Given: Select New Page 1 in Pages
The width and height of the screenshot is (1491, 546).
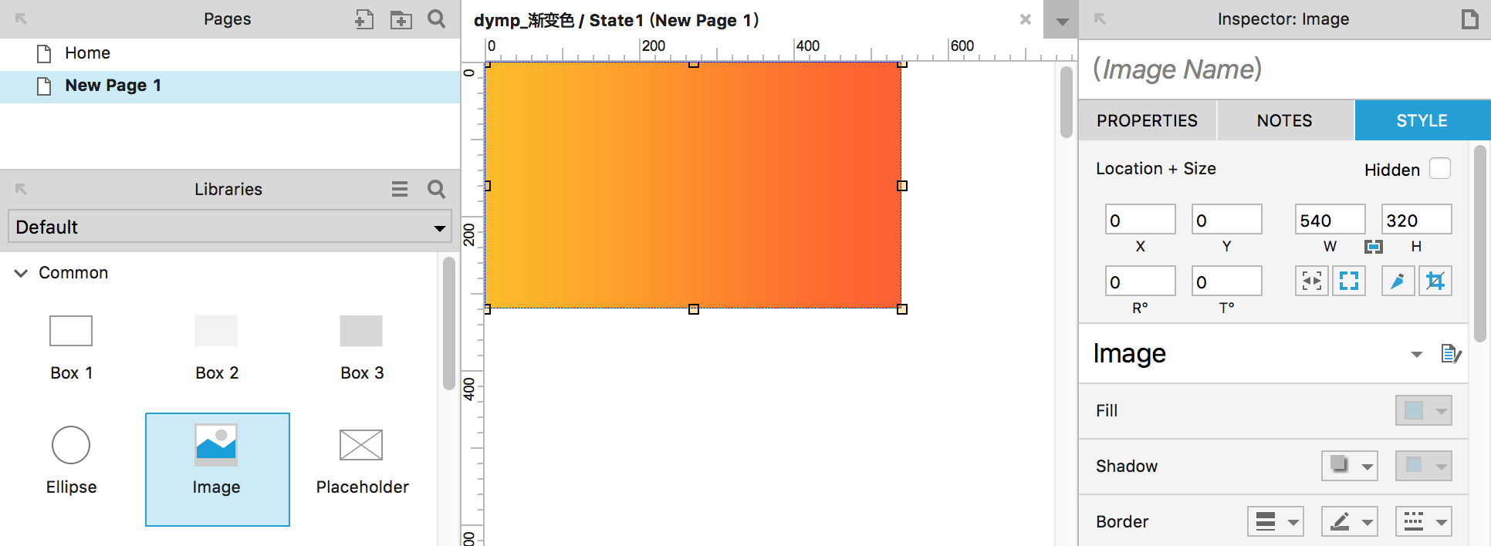Looking at the screenshot, I should (230, 86).
